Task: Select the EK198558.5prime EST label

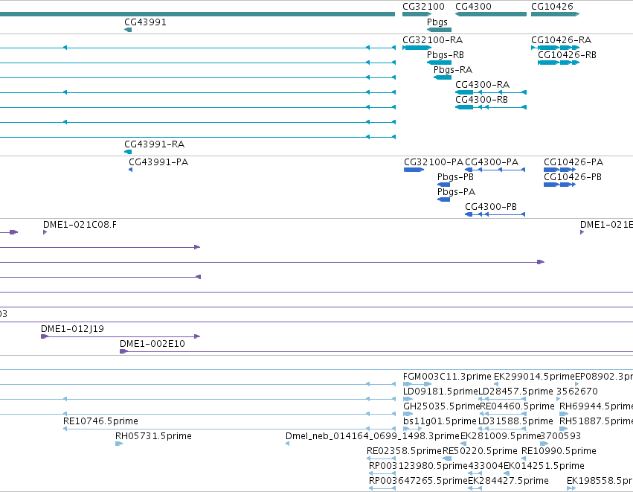Action: 600,482
